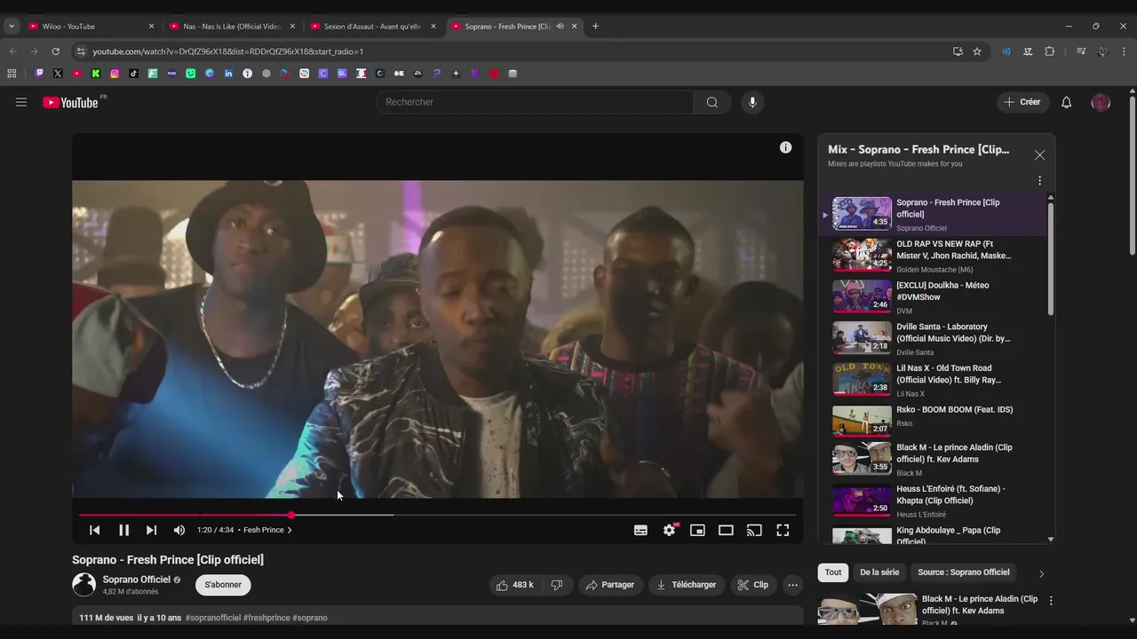The height and width of the screenshot is (639, 1137).
Task: Seek in the red video progress bar
Action: [x=437, y=515]
